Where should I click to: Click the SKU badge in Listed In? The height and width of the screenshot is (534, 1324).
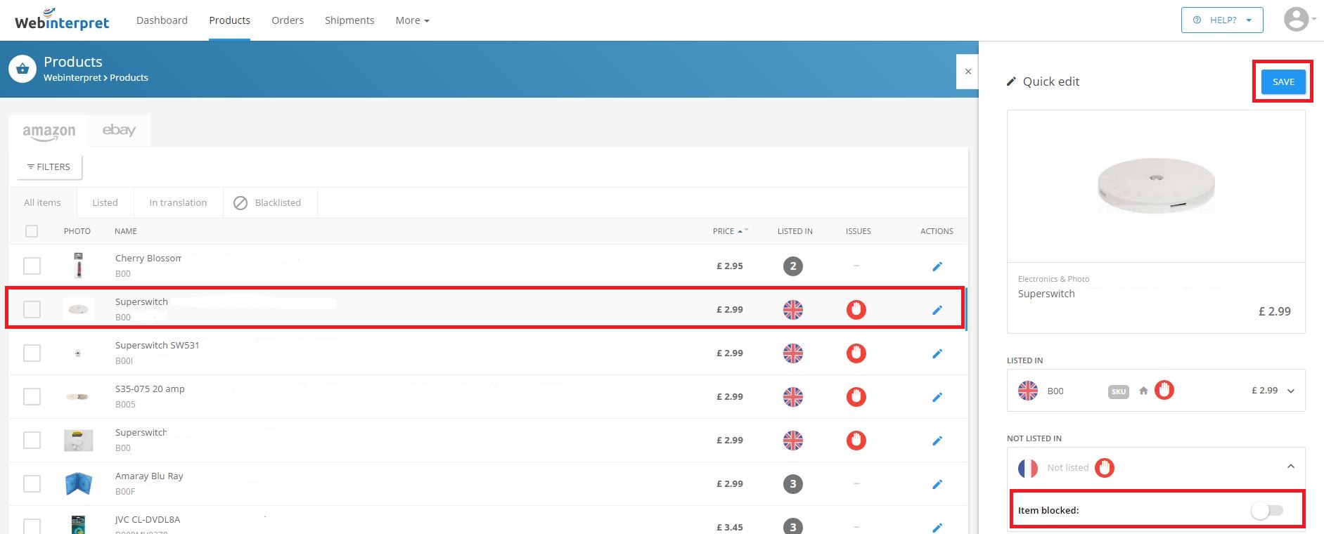(x=1118, y=391)
